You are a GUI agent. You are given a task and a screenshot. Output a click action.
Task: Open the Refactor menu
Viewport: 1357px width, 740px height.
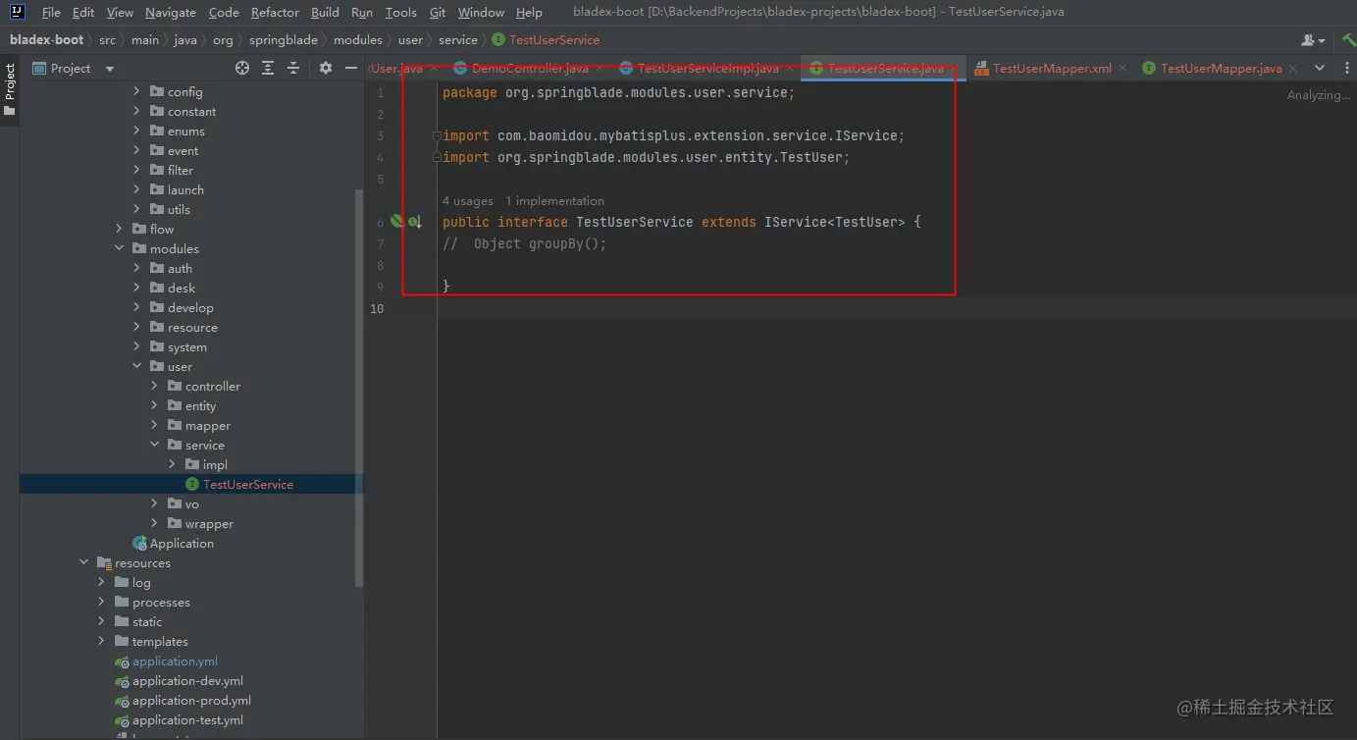[275, 13]
